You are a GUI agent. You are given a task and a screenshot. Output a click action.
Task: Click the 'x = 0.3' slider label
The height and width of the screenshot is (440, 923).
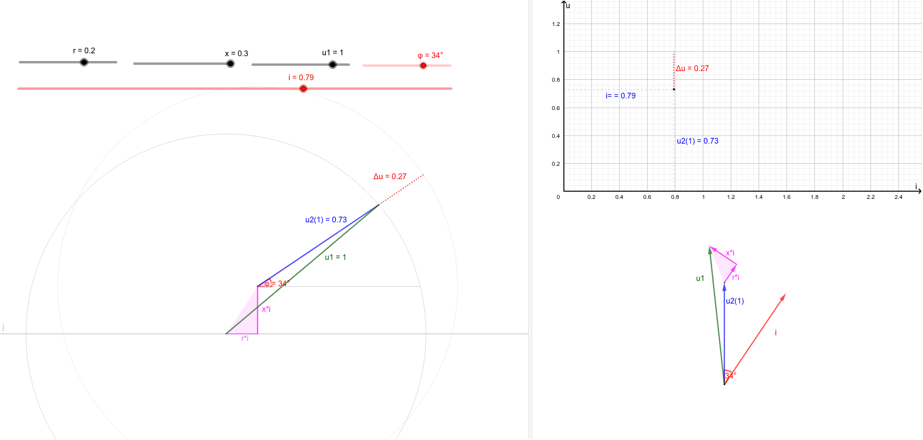pos(237,53)
